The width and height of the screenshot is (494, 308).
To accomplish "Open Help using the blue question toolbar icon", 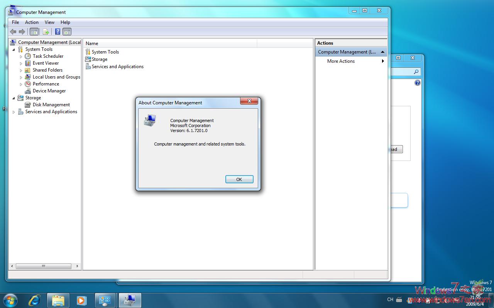I will (x=58, y=32).
